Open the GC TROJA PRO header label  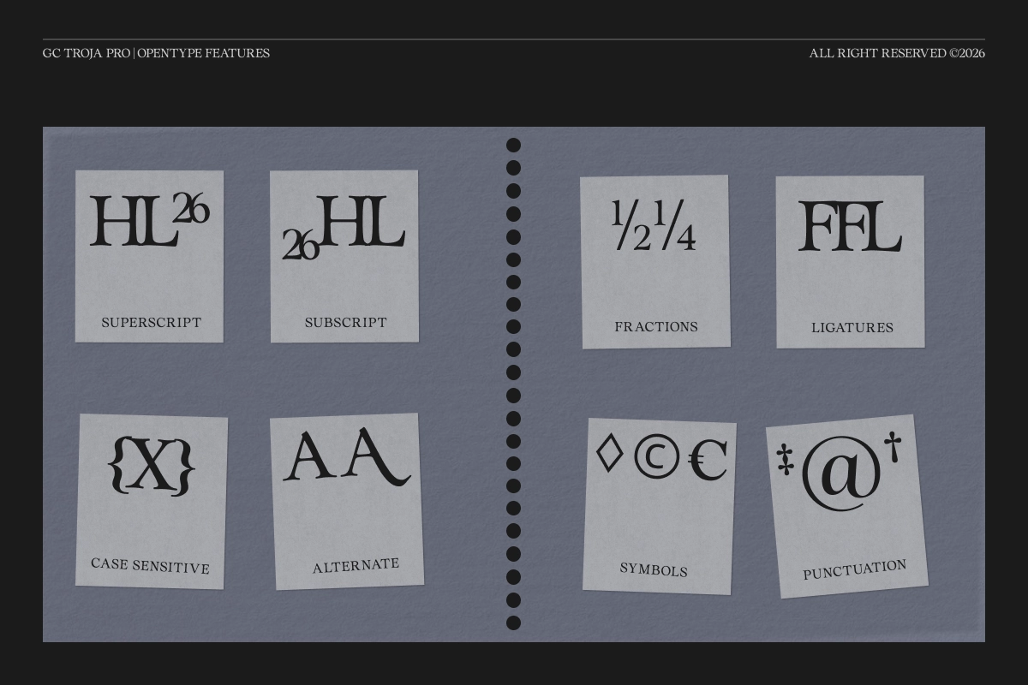[86, 53]
